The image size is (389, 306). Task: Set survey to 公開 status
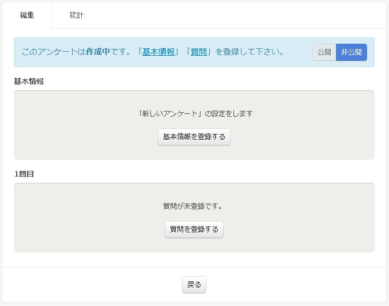(324, 52)
